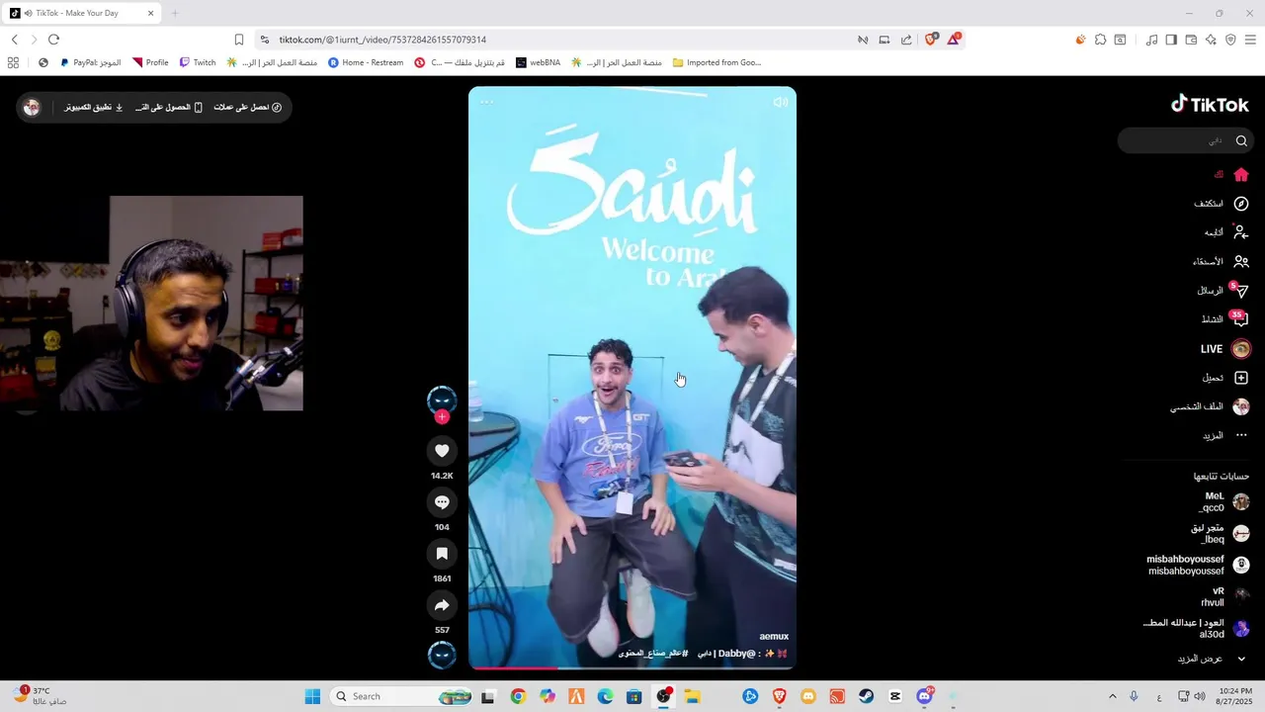Image resolution: width=1265 pixels, height=712 pixels.
Task: Click the video progress bar
Action: coord(632,668)
